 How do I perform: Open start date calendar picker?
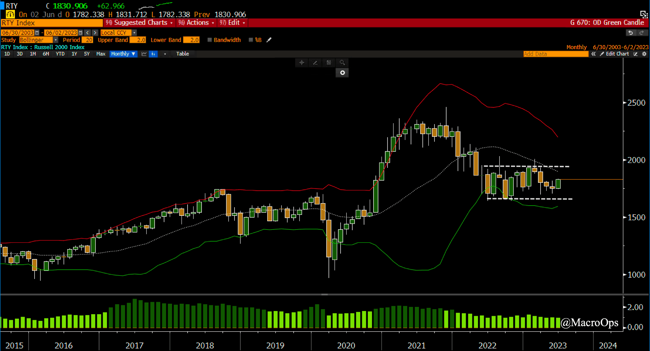pyautogui.click(x=37, y=33)
